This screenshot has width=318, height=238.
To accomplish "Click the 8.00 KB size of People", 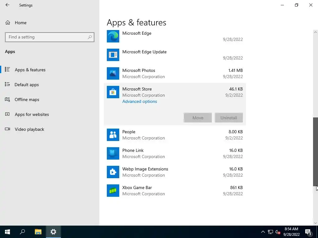I will (x=236, y=132).
